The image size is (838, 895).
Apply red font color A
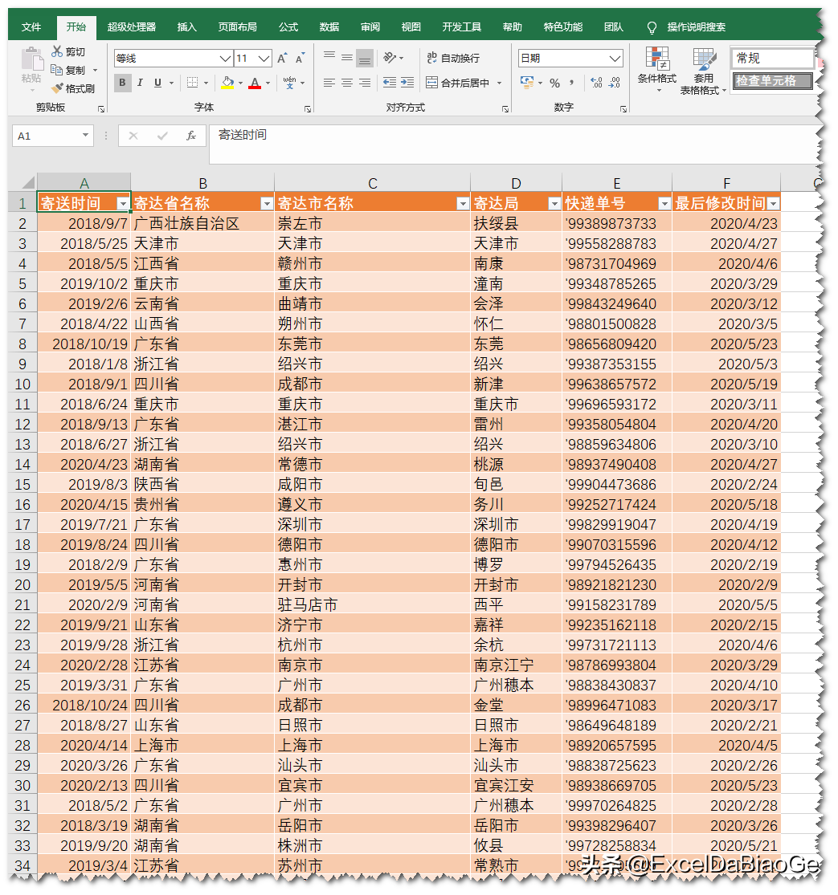[x=255, y=83]
